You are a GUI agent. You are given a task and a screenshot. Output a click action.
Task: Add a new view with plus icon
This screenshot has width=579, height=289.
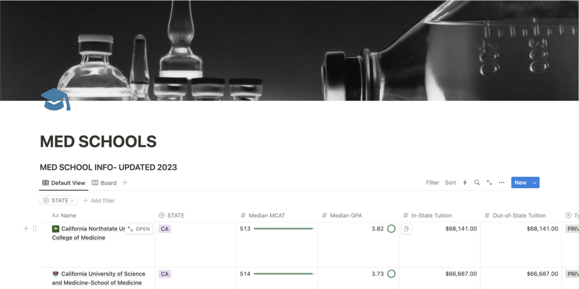coord(125,182)
